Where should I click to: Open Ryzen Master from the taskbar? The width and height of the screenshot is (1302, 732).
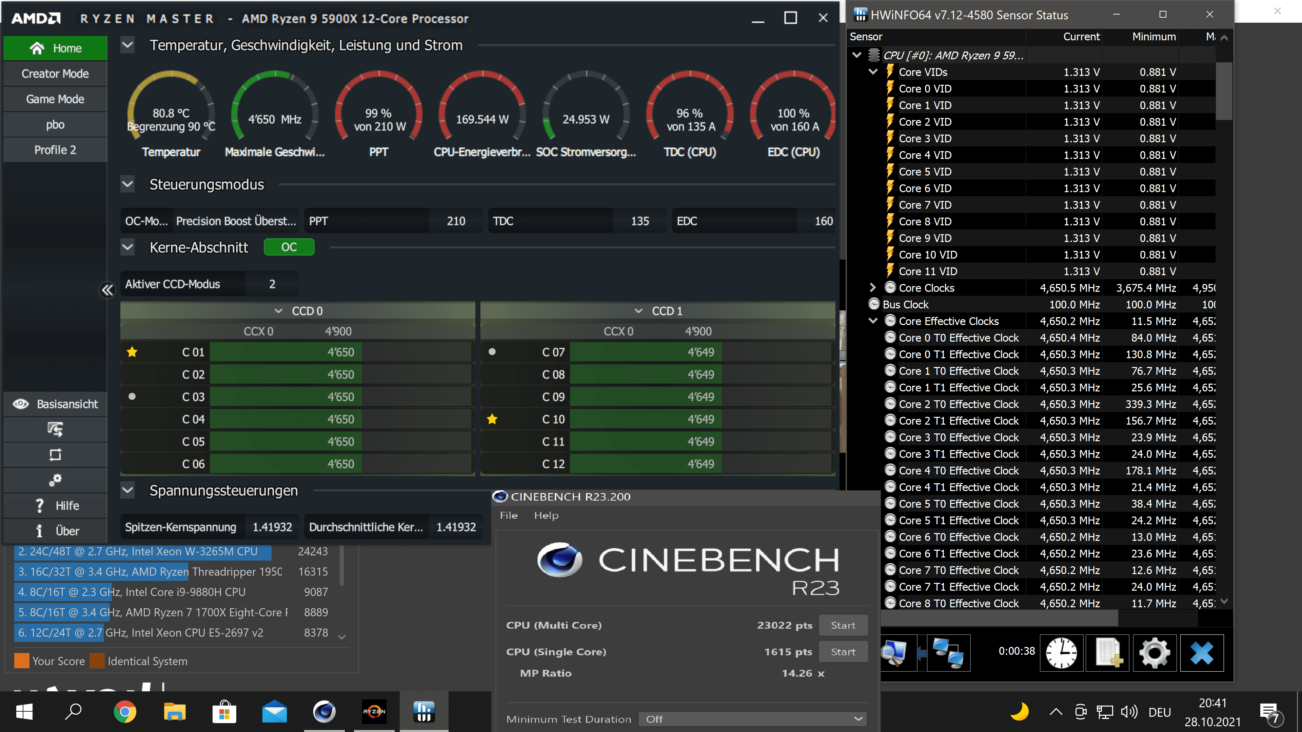[x=374, y=712]
